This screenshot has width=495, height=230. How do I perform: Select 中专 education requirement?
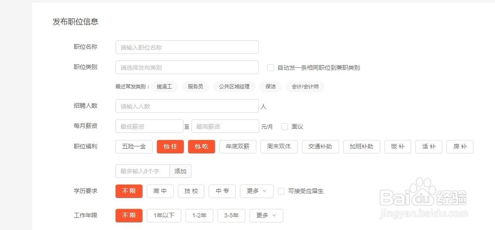pyautogui.click(x=222, y=191)
